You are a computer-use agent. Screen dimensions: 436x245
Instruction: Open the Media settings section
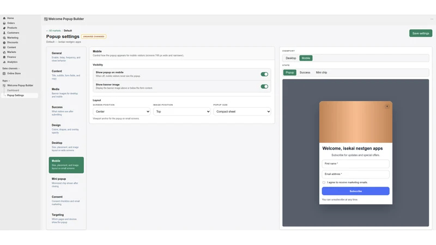(66, 93)
